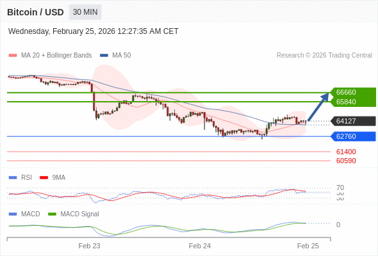The width and height of the screenshot is (378, 256).
Task: Click the MA 50 legend label
Action: tap(122, 56)
